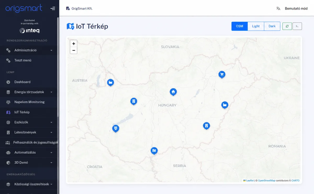Expand the Automatizálás submenu arrow

[51, 153]
